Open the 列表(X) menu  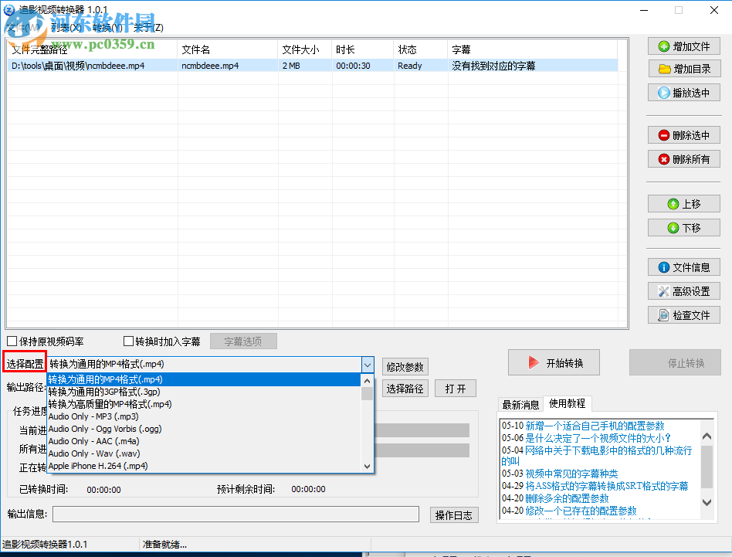[x=66, y=28]
